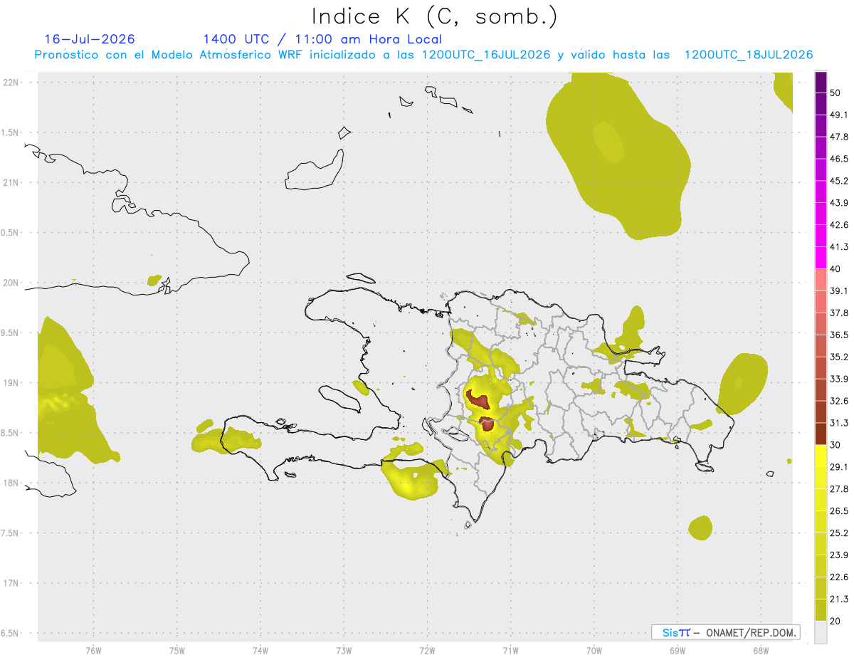Click the '17N' latitude label
This screenshot has width=854, height=660.
point(11,583)
